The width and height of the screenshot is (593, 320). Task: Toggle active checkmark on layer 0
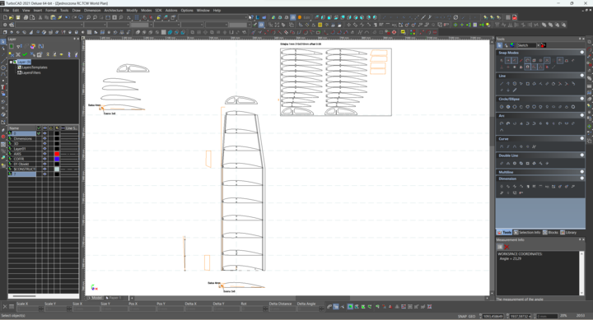pos(39,133)
